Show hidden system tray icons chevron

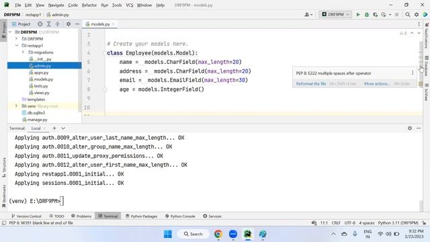click(x=333, y=234)
